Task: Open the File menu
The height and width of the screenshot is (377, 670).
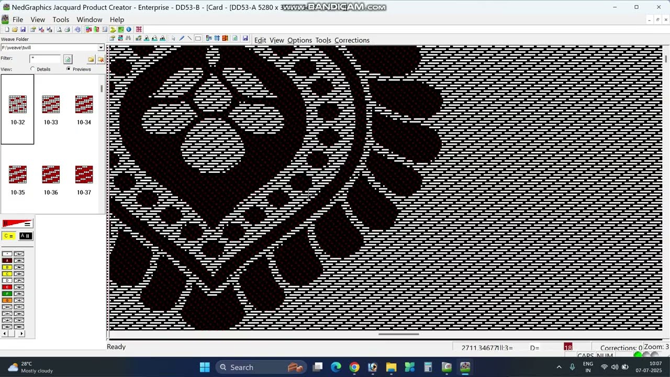Action: 18,19
